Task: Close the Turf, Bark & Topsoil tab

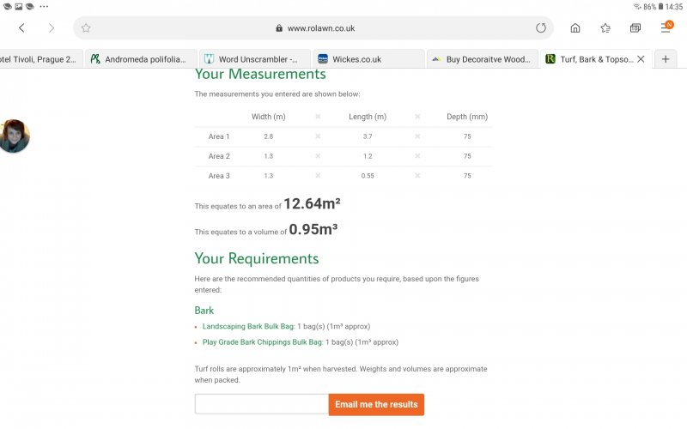Action: coord(641,59)
